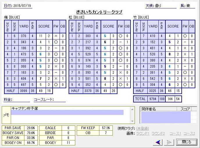Click the total putts value 54
Screen dimensions: 200x148
(x=178, y=99)
